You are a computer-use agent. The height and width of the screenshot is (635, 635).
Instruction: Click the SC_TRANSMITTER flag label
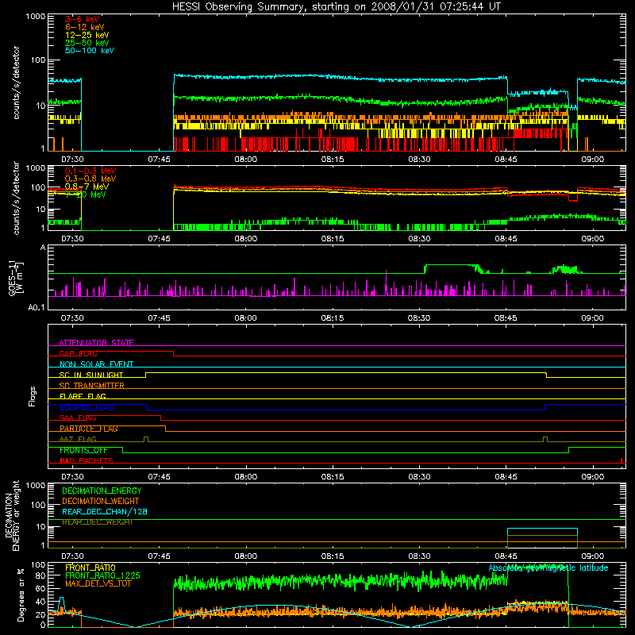[x=92, y=386]
